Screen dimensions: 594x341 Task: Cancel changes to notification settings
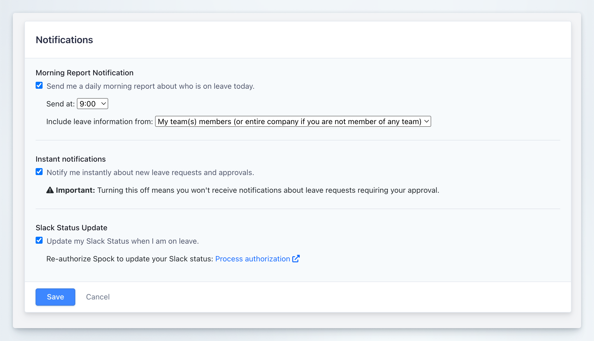coord(98,297)
